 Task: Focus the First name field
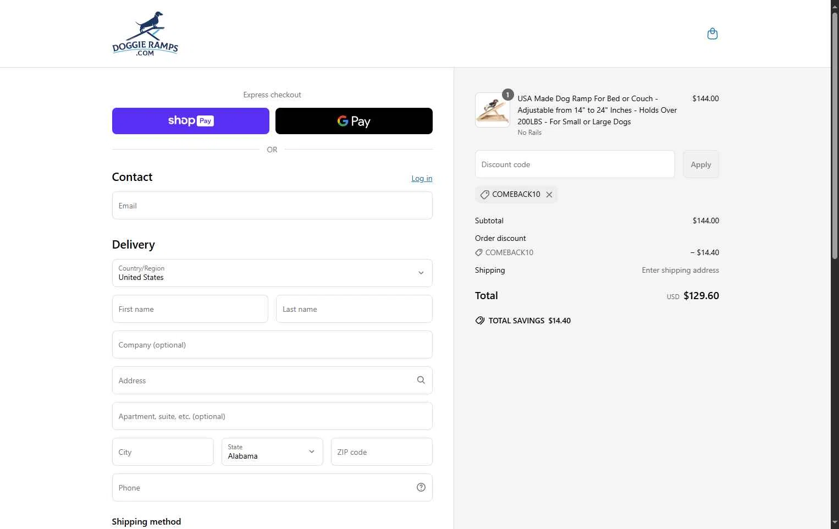[190, 309]
